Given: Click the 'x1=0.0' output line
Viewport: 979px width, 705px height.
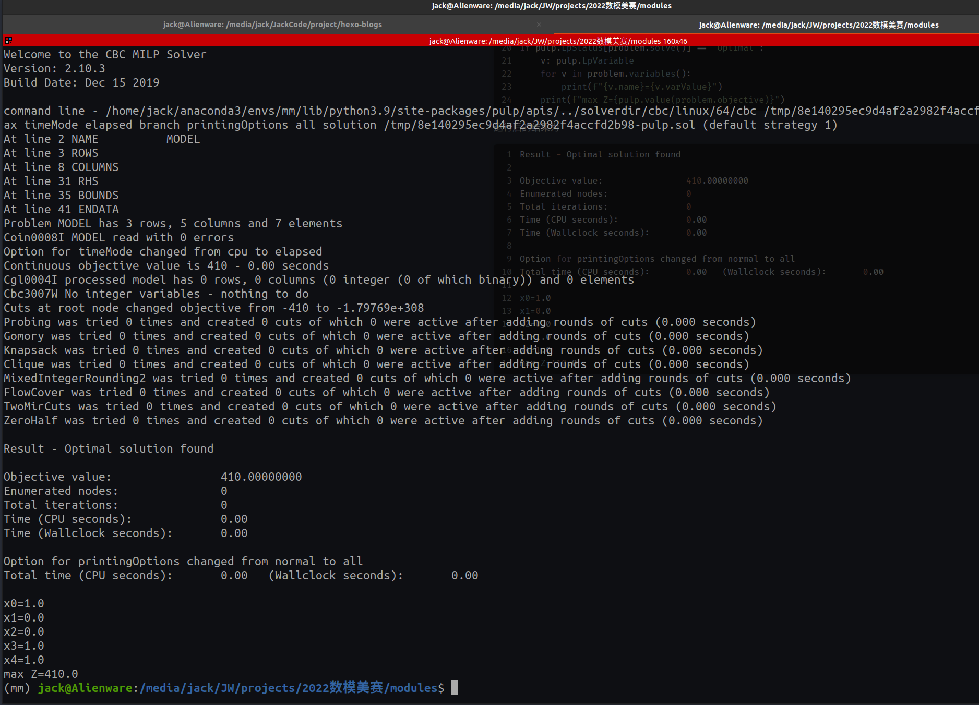Looking at the screenshot, I should [x=24, y=618].
